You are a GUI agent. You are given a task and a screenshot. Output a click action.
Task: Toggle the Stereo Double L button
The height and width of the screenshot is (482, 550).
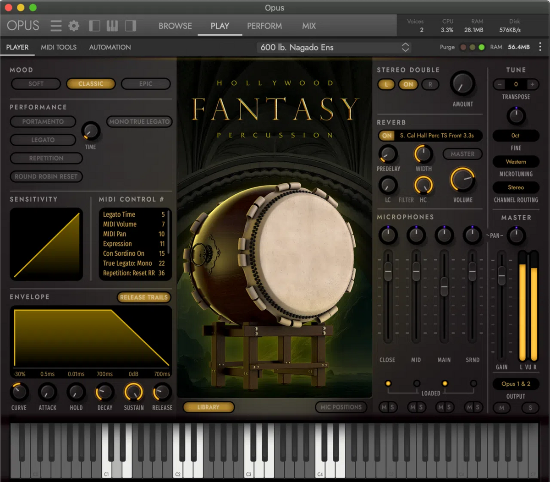tap(386, 84)
